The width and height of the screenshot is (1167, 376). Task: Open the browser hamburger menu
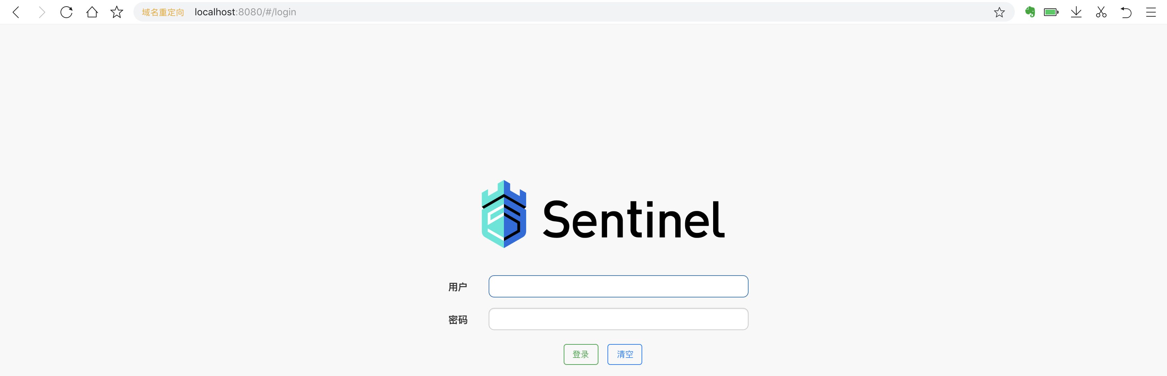tap(1151, 12)
